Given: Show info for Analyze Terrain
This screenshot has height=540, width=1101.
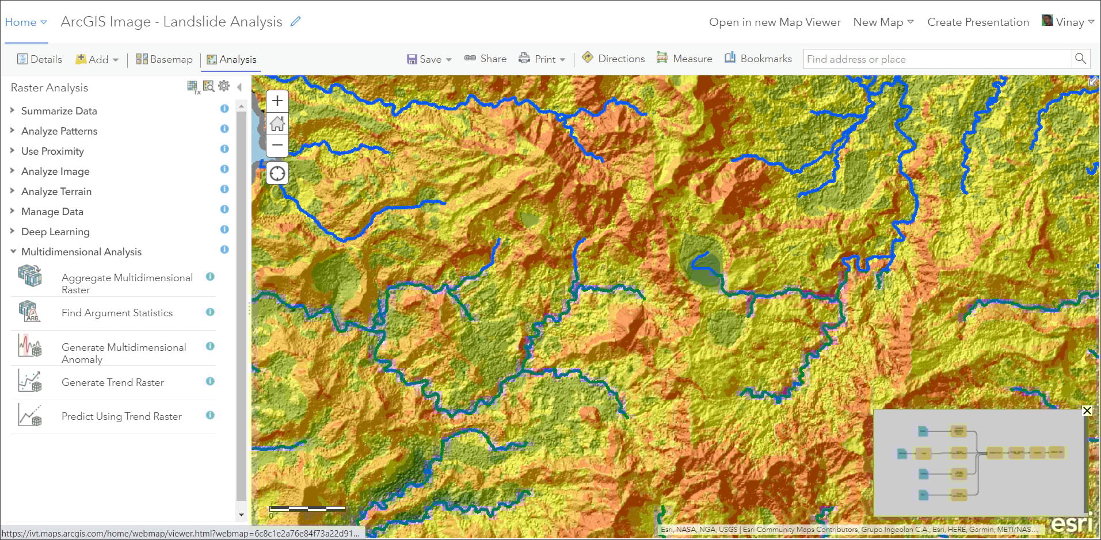Looking at the screenshot, I should tap(224, 189).
